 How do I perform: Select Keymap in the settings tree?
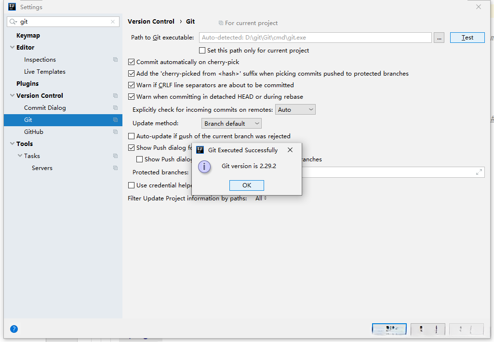tap(28, 35)
